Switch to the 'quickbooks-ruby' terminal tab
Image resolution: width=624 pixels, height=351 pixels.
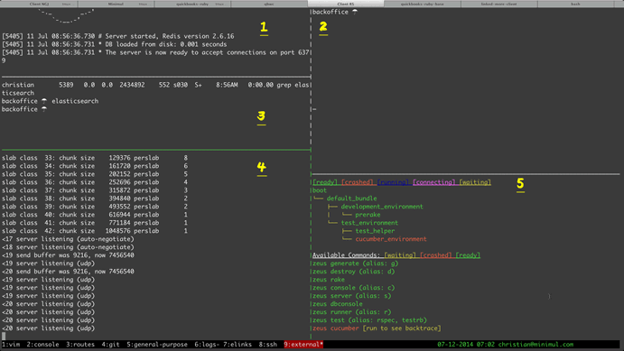192,4
